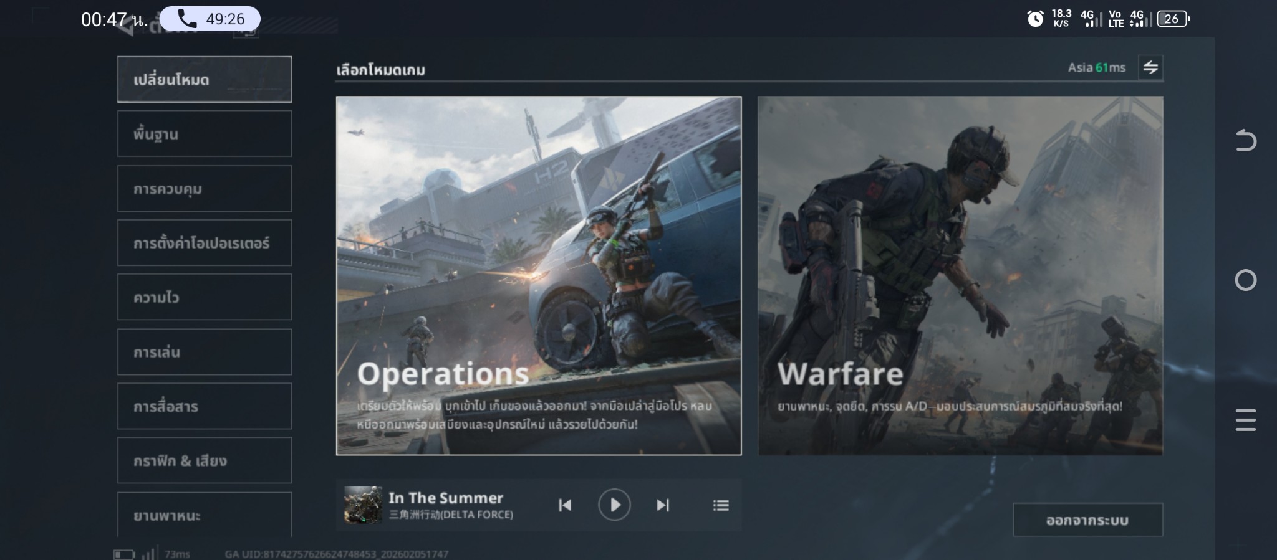Screen dimensions: 1277x560
Task: Tap the Android back navigation icon
Action: [1246, 140]
